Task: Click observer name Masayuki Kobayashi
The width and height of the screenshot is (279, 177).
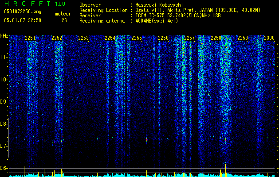Action: point(159,5)
